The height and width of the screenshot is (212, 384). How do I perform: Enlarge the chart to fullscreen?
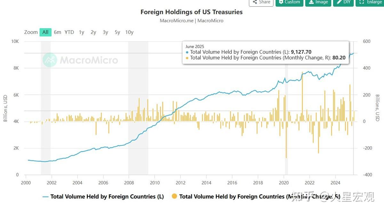click(x=370, y=2)
